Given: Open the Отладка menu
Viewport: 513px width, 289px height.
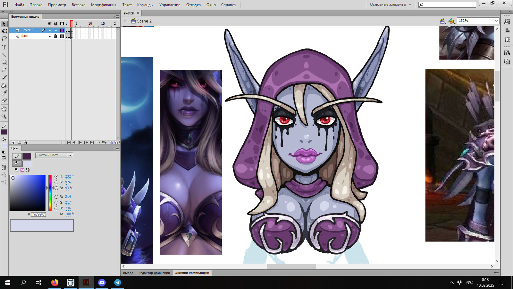Looking at the screenshot, I should click(193, 5).
